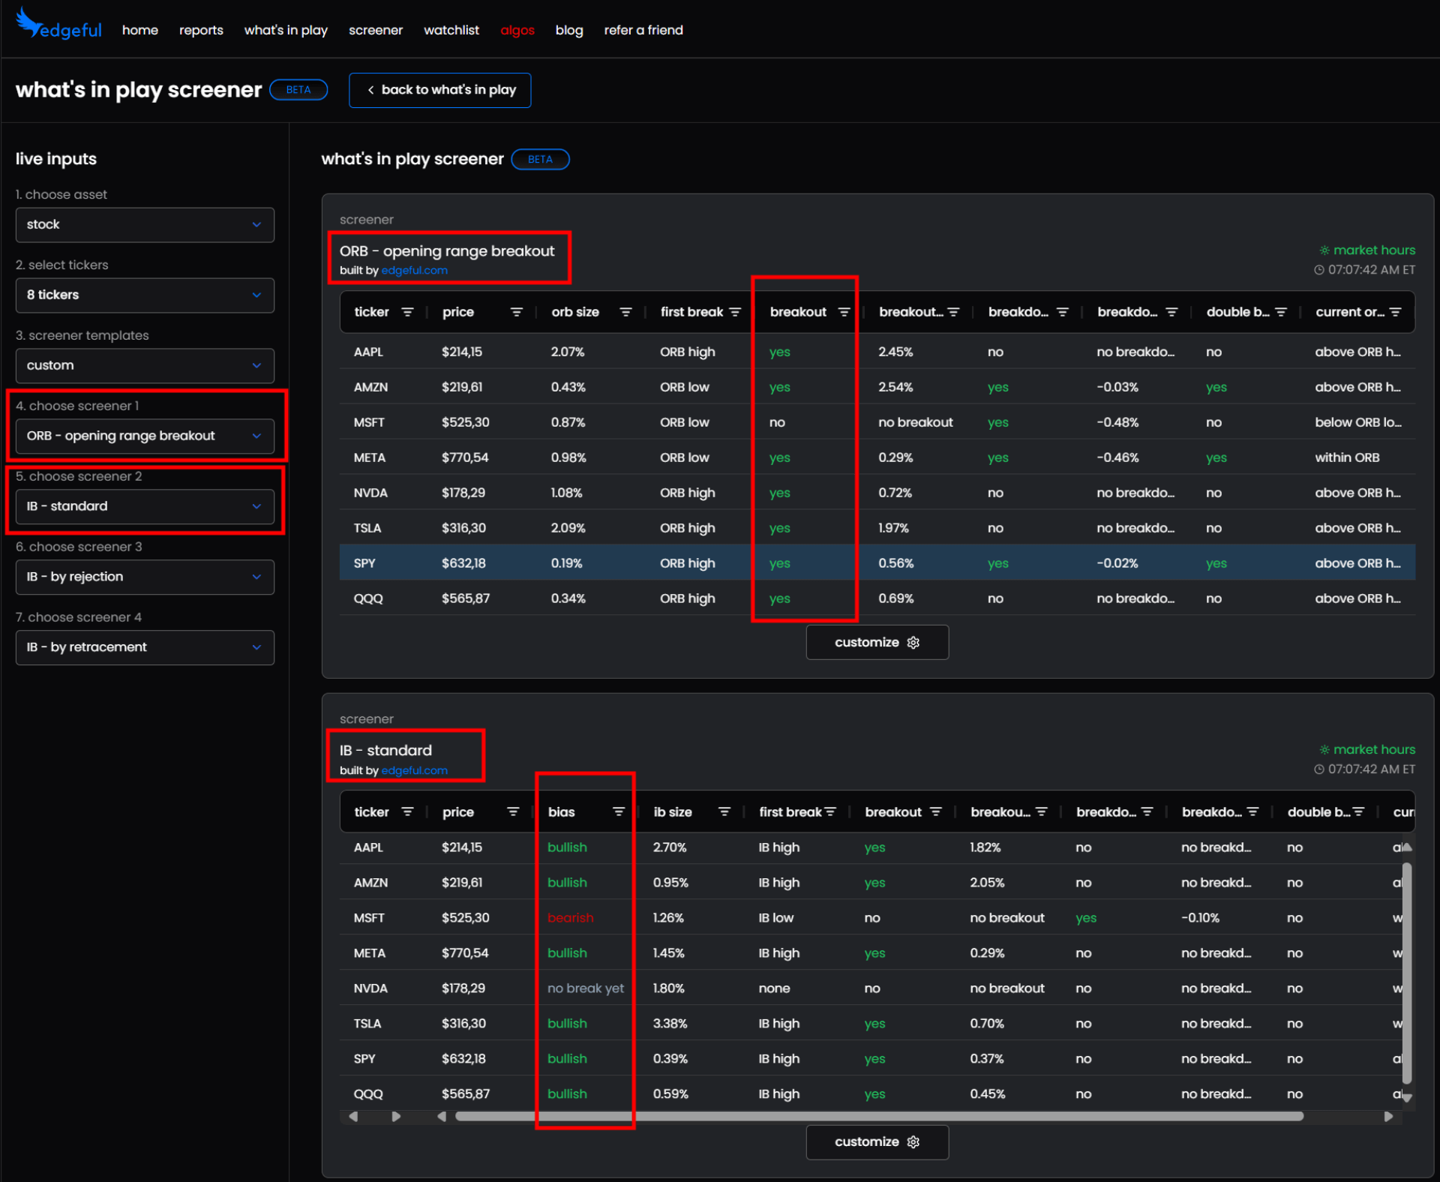
Task: Click the edgeful logo
Action: pyautogui.click(x=58, y=25)
